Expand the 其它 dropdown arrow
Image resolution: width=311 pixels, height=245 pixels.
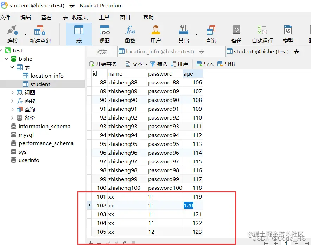click(196, 34)
